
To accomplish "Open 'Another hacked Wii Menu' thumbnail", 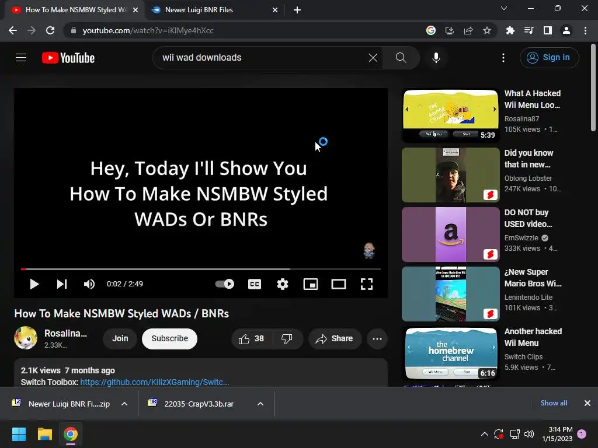I will pos(450,353).
